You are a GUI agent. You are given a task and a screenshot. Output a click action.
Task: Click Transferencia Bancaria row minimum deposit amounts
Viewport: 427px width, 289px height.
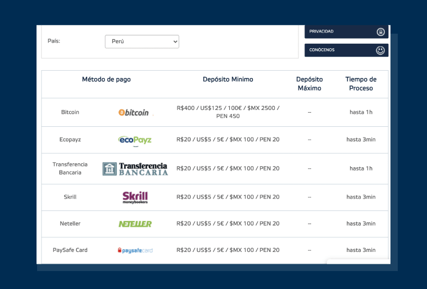coord(228,168)
